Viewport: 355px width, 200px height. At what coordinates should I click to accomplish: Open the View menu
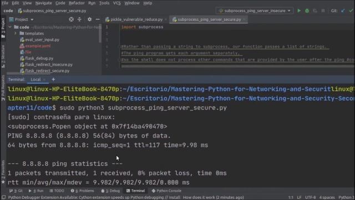(27, 3)
